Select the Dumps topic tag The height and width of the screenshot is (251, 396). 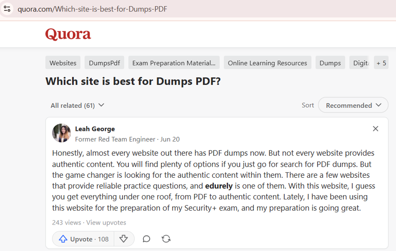[330, 63]
